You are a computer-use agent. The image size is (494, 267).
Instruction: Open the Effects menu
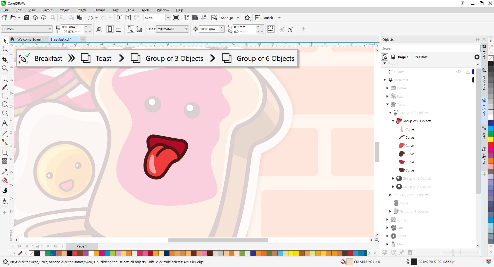(x=81, y=10)
